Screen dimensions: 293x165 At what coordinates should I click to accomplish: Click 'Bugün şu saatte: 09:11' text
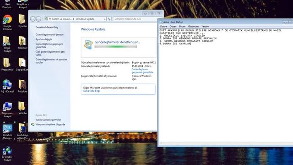144,63
